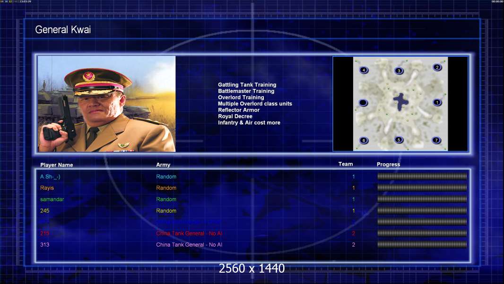Click Infantry & Air cost more text
The height and width of the screenshot is (284, 504).
pyautogui.click(x=249, y=123)
